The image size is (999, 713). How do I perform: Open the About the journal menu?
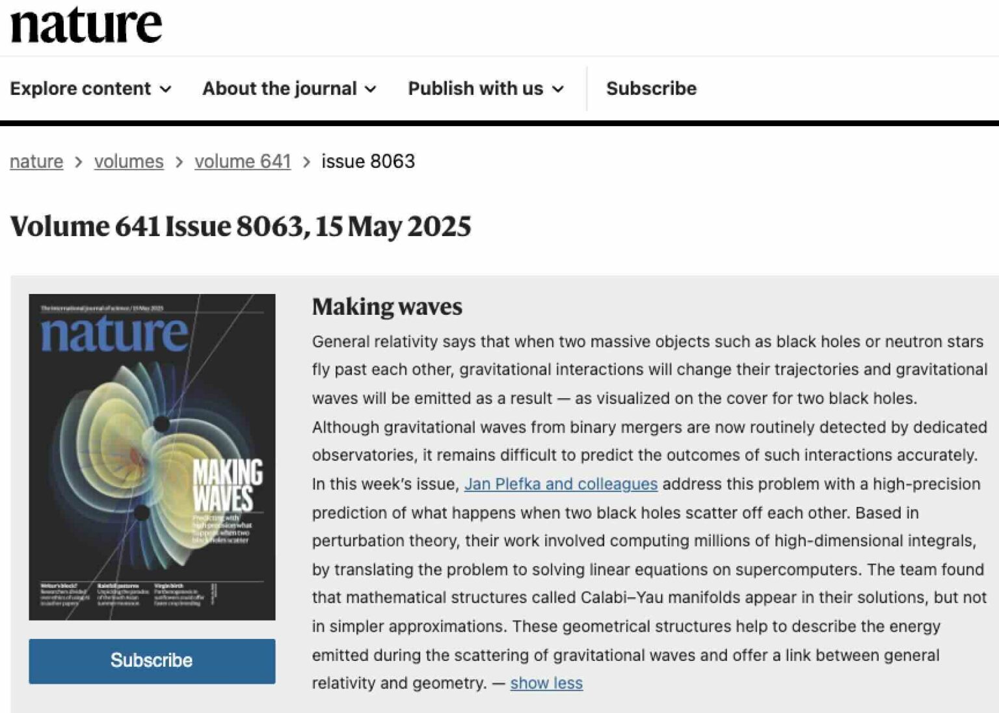click(x=279, y=88)
